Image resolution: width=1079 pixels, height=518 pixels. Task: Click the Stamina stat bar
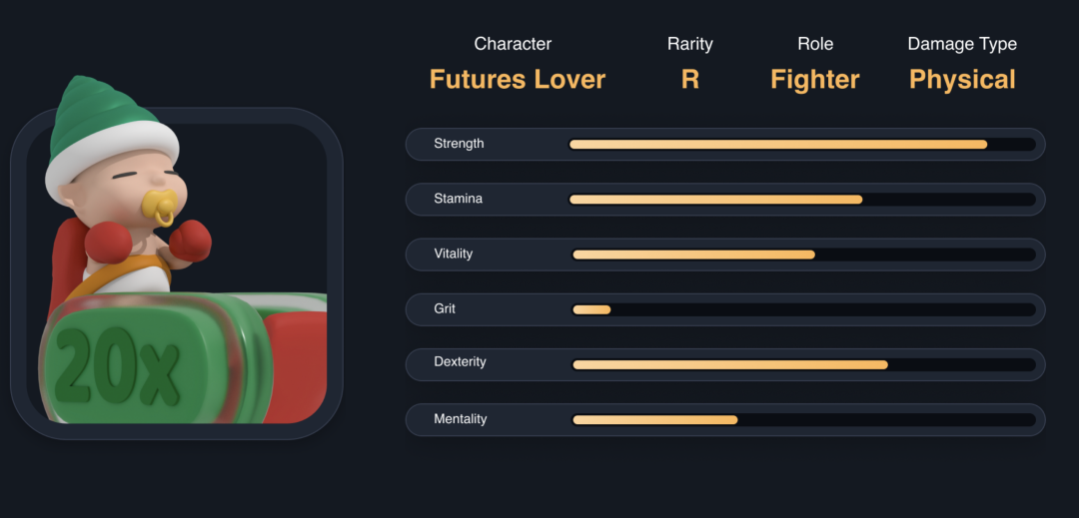click(x=801, y=200)
